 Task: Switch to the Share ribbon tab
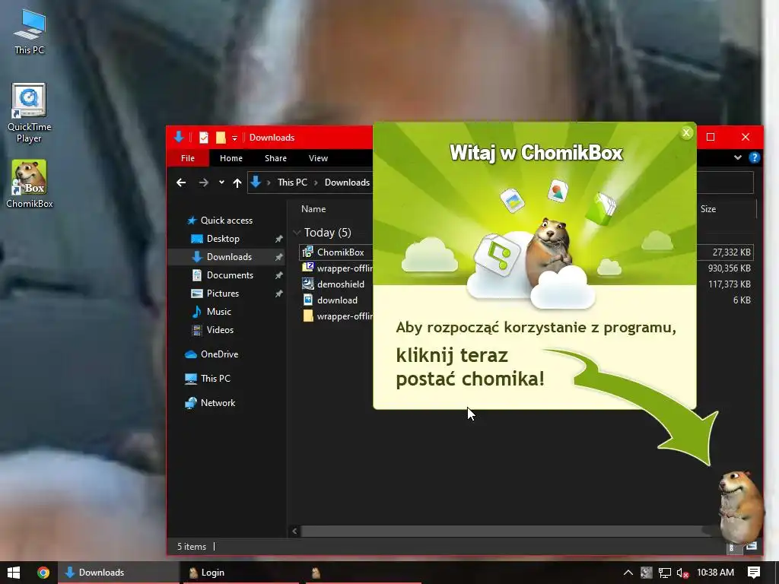[x=275, y=158]
